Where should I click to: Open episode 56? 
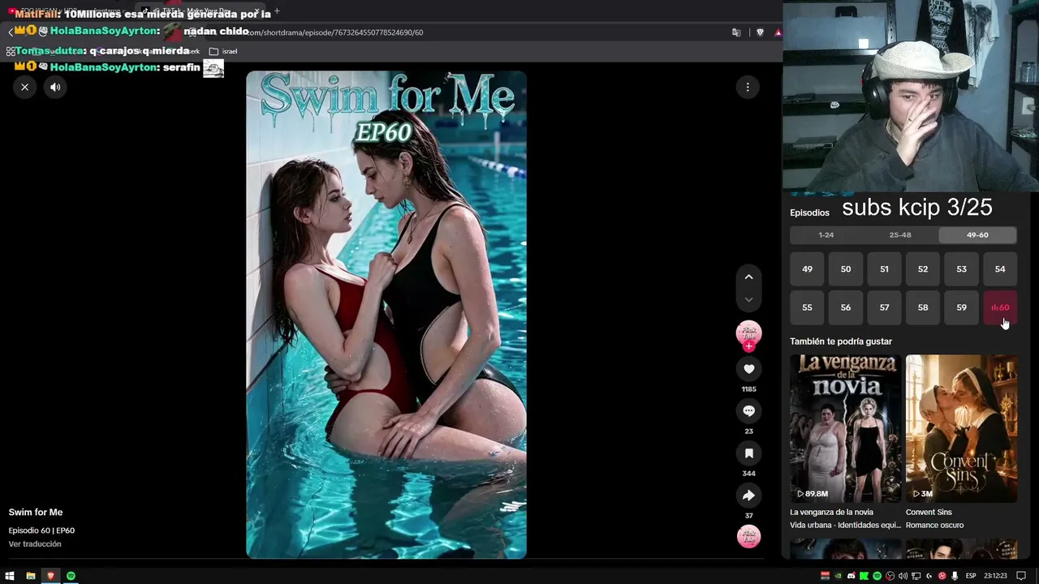(846, 307)
